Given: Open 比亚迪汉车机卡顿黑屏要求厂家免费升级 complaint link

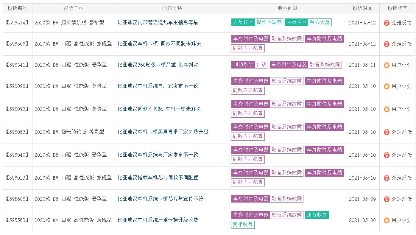Looking at the screenshot, I should (x=163, y=132).
